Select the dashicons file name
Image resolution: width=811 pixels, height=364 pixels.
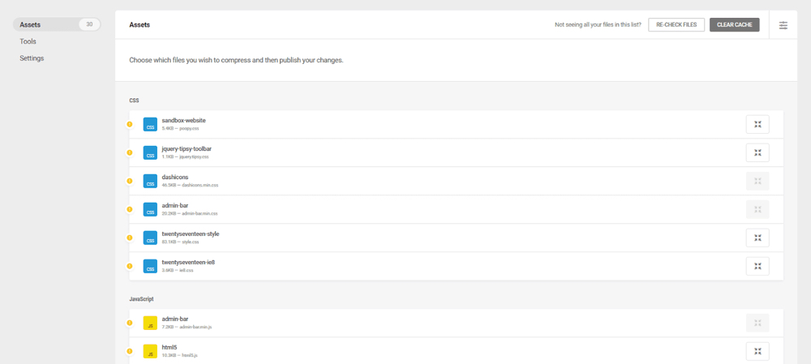tap(175, 177)
